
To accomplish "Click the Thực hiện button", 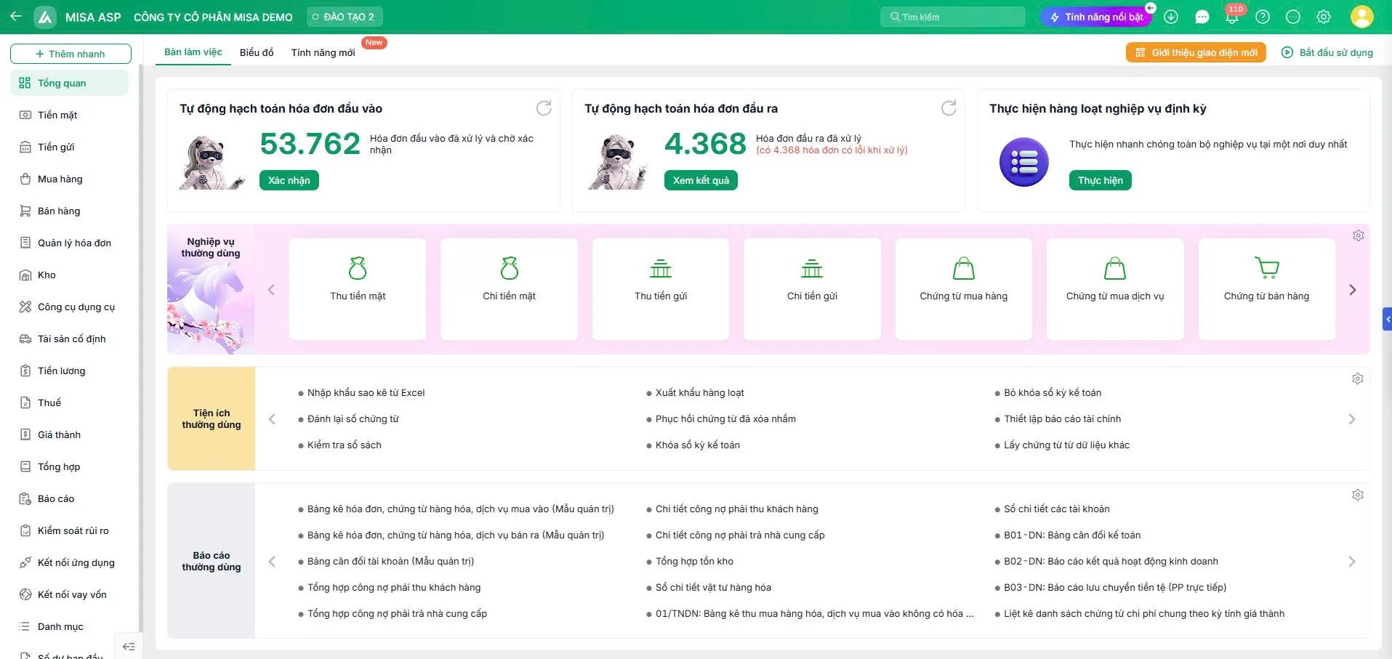I will coord(1100,180).
